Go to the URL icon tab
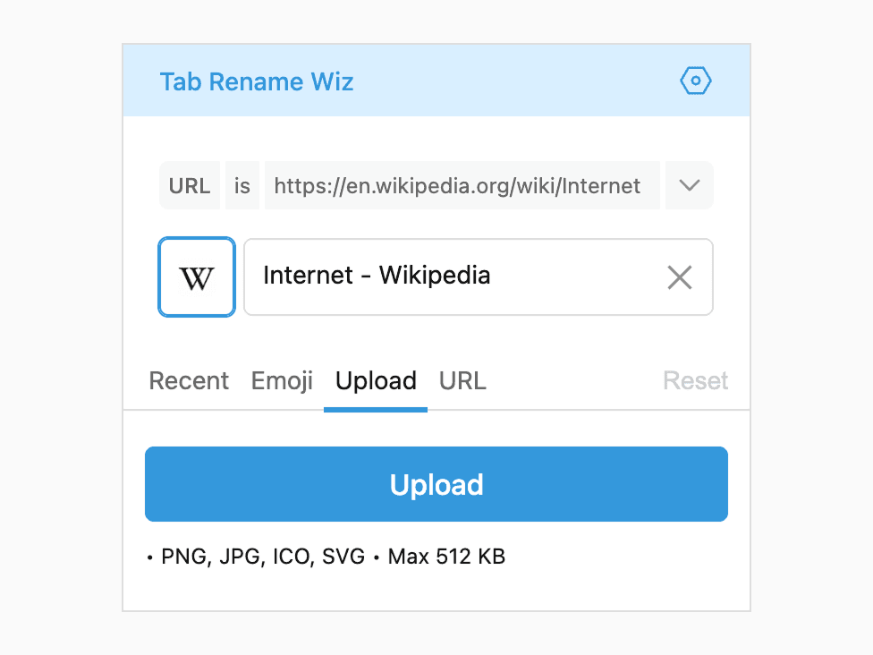This screenshot has width=873, height=655. 462,381
